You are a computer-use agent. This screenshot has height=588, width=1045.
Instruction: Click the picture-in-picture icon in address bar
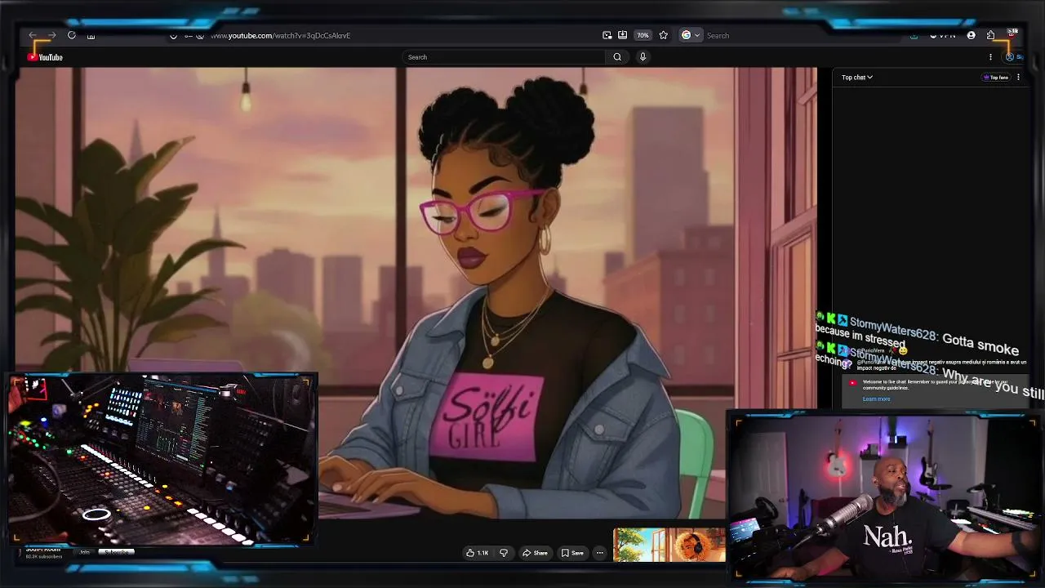607,35
